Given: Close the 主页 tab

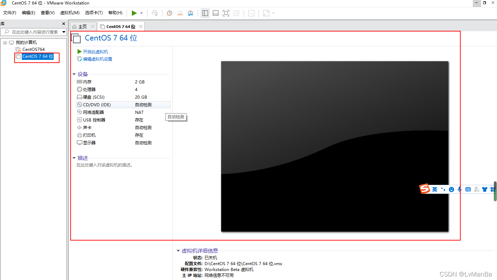Looking at the screenshot, I should coord(92,27).
